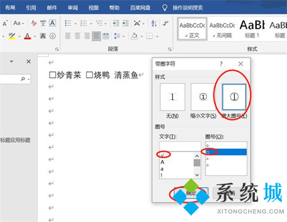Decrease the paragraph indent
287x222 pixels.
pos(116,23)
